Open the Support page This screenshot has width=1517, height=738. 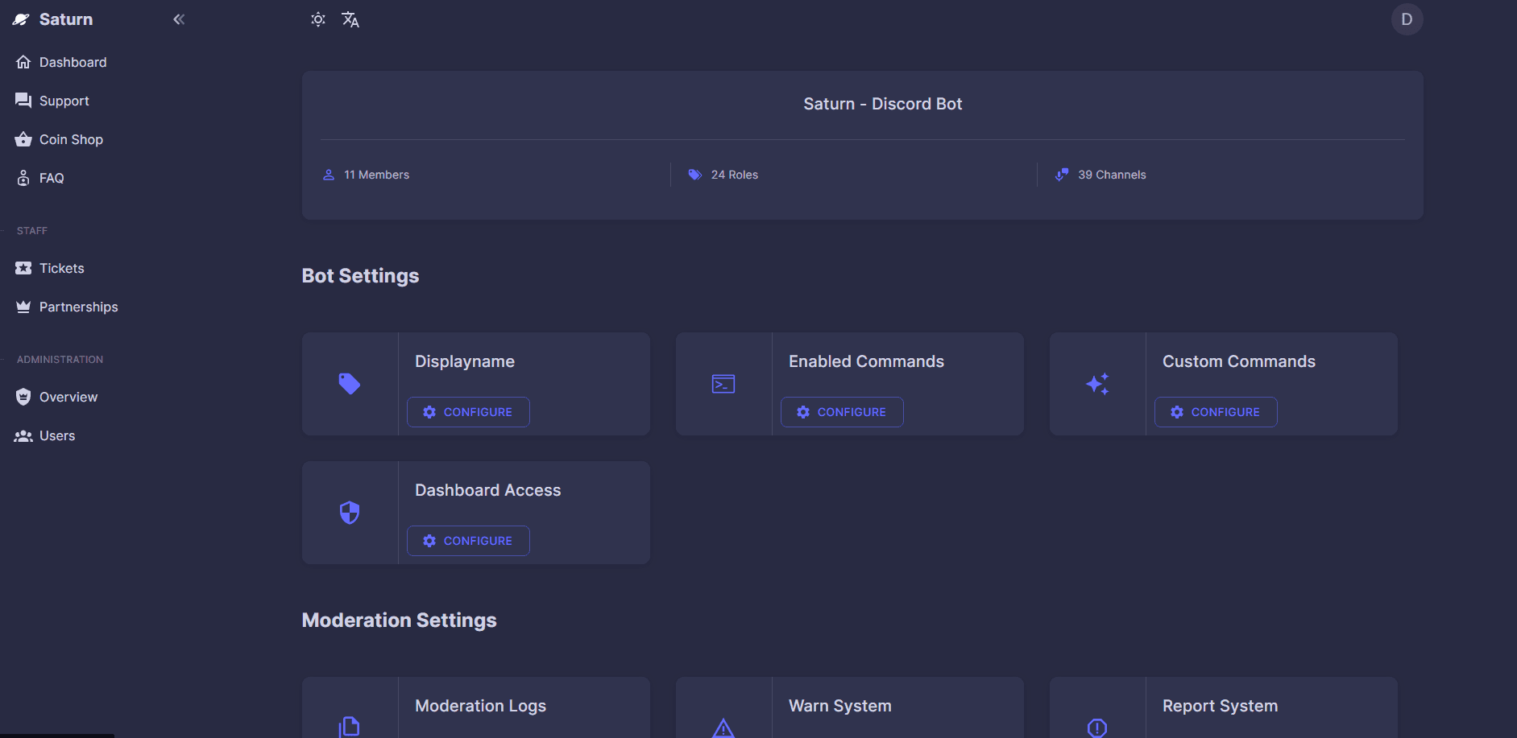point(64,101)
